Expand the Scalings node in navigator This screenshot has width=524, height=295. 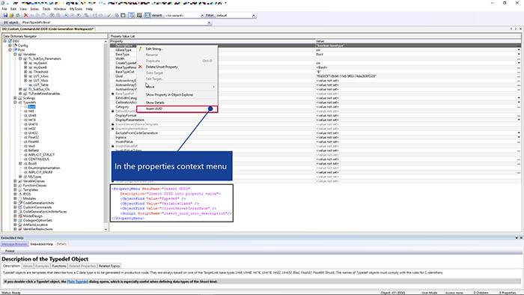point(15,98)
